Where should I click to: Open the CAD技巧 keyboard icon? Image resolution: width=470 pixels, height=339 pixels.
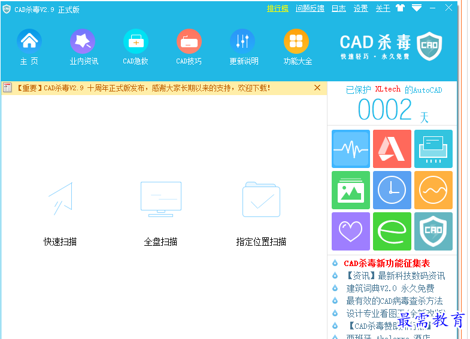coord(189,41)
